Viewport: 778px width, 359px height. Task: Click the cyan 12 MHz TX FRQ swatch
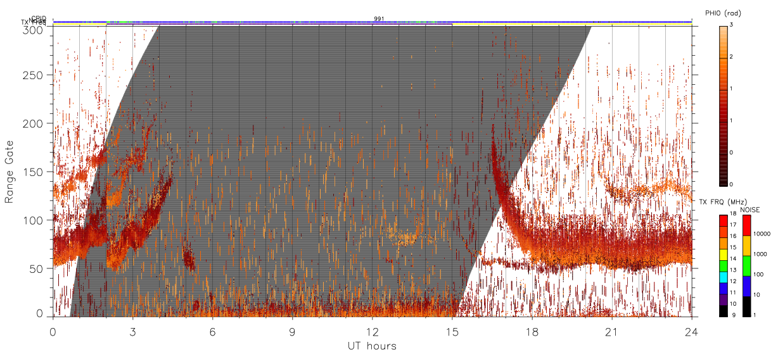(724, 276)
